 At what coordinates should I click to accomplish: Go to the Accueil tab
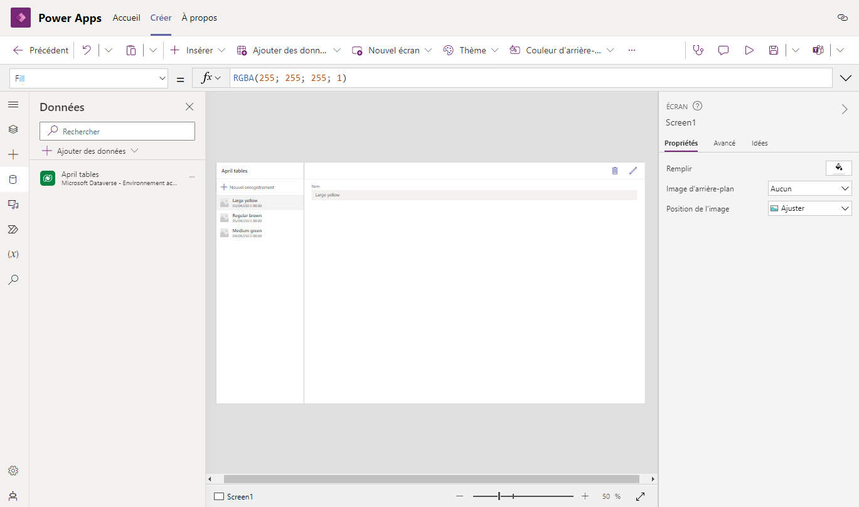126,18
